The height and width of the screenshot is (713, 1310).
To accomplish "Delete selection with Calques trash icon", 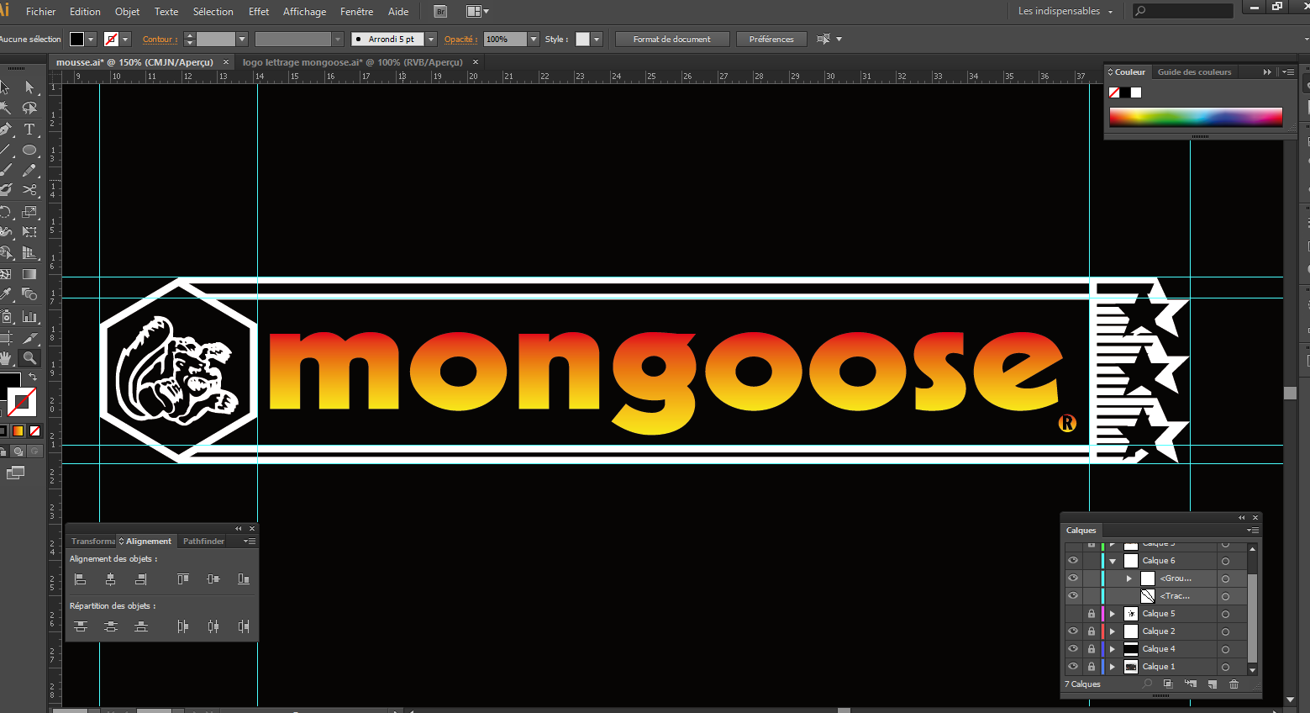I will point(1234,684).
